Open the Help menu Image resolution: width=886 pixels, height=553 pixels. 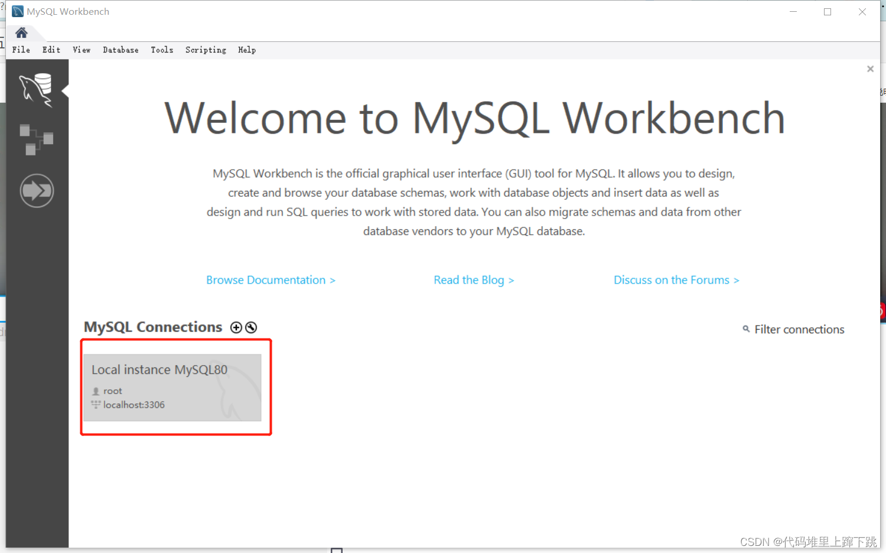(247, 50)
